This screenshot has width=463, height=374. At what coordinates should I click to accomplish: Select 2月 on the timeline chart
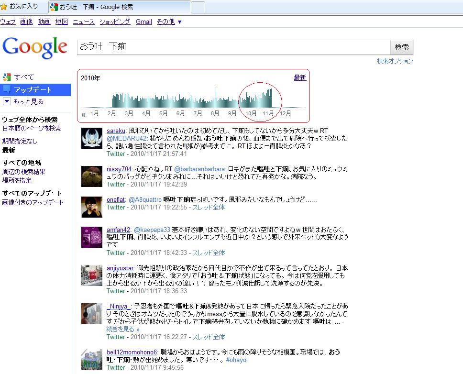tap(111, 113)
